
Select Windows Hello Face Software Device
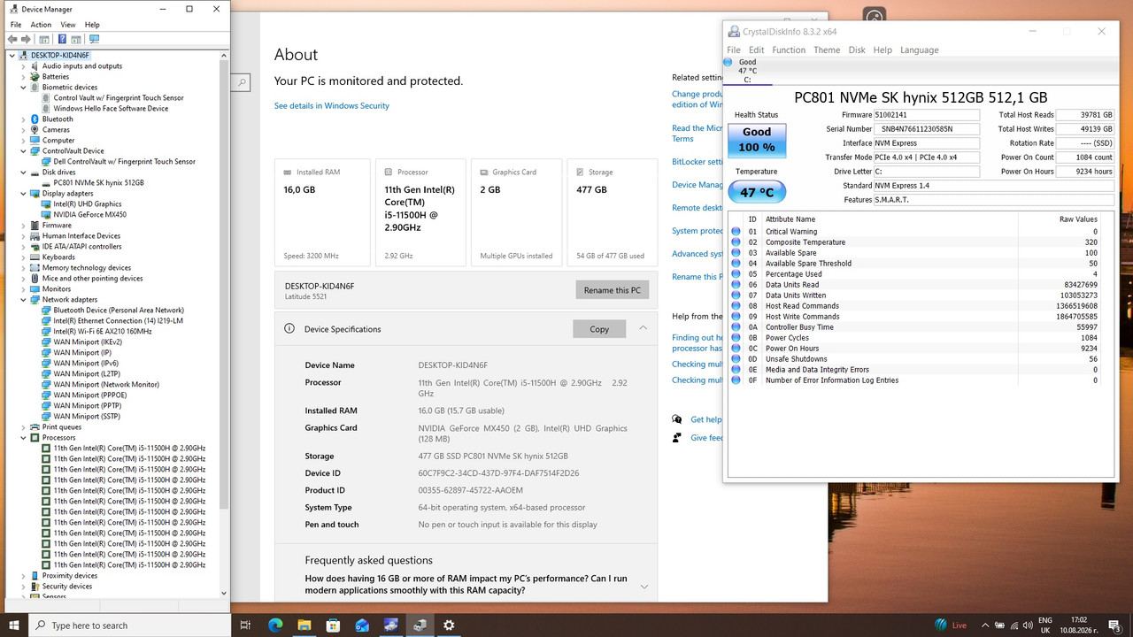pyautogui.click(x=111, y=109)
